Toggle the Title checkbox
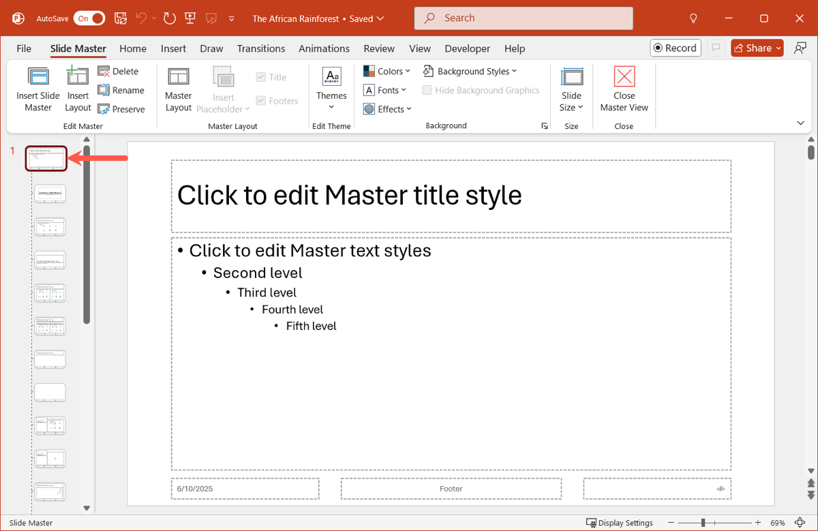The width and height of the screenshot is (818, 531). (x=260, y=77)
